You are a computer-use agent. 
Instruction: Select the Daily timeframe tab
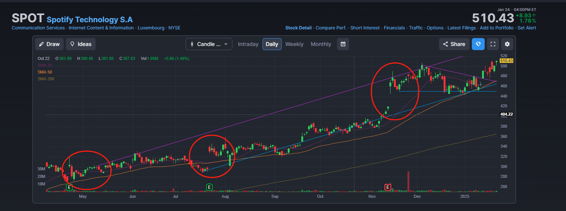pyautogui.click(x=272, y=44)
